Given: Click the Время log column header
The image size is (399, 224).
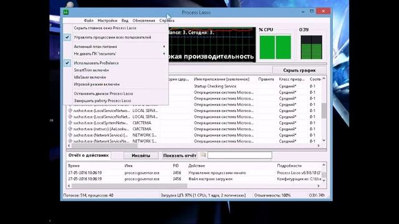Looking at the screenshot, I should 74,166.
